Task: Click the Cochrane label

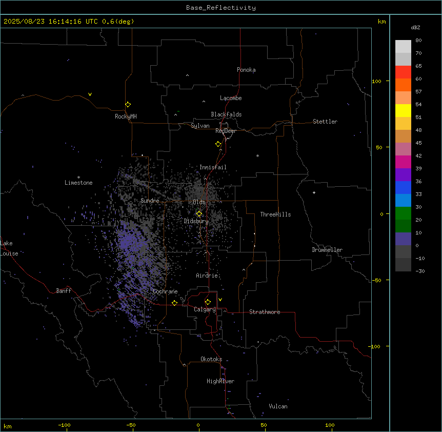Action: [165, 291]
